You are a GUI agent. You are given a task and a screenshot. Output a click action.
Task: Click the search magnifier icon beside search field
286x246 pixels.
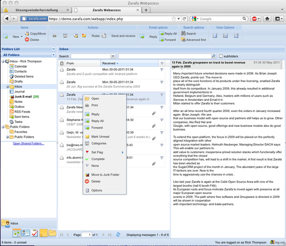pyautogui.click(x=214, y=56)
